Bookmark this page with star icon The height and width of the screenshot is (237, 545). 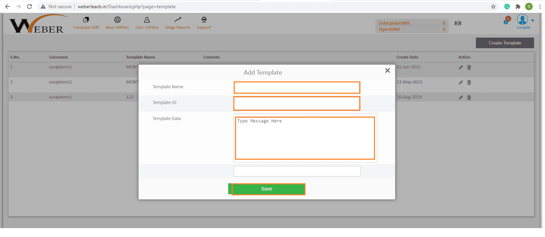click(x=493, y=6)
